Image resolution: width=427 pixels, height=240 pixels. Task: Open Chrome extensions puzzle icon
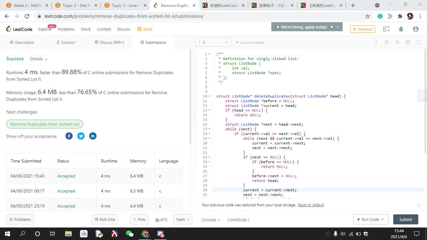click(400, 16)
